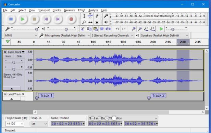The image size is (211, 133).
Task: Open the Transport menu
Action: coord(44,10)
